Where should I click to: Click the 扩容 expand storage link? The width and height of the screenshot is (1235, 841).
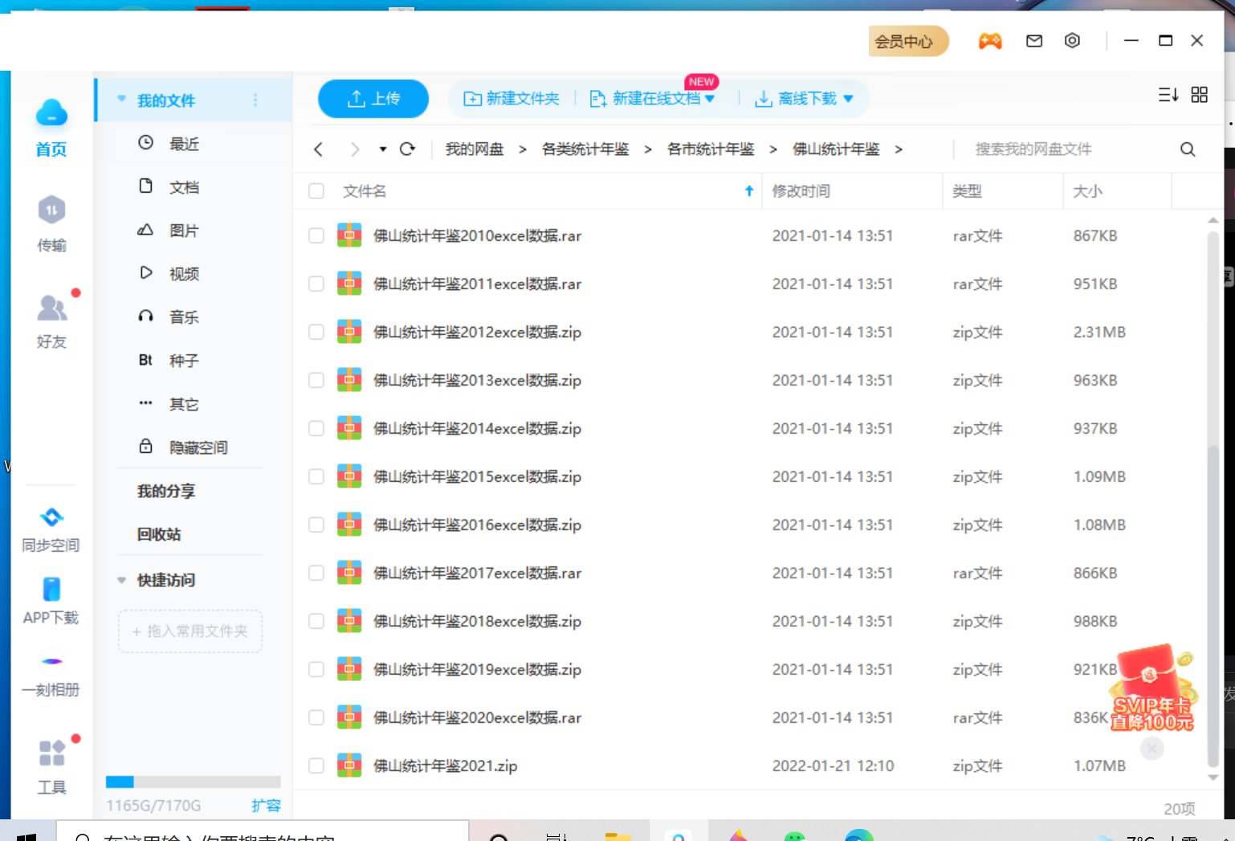(x=266, y=805)
